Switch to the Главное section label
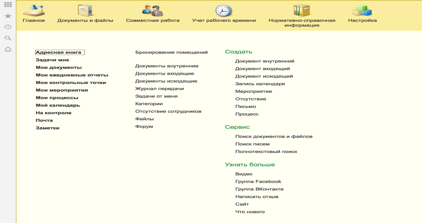Screen dimensions: 422x223 point(34,20)
